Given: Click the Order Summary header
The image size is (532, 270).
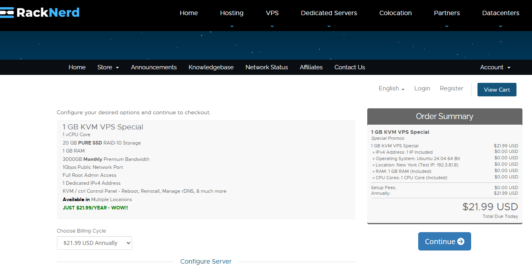Looking at the screenshot, I should click(x=444, y=116).
